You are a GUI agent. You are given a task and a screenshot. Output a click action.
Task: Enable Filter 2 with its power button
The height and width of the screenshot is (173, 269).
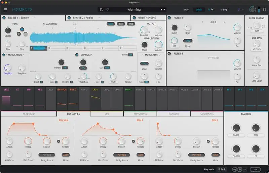tap(169, 54)
